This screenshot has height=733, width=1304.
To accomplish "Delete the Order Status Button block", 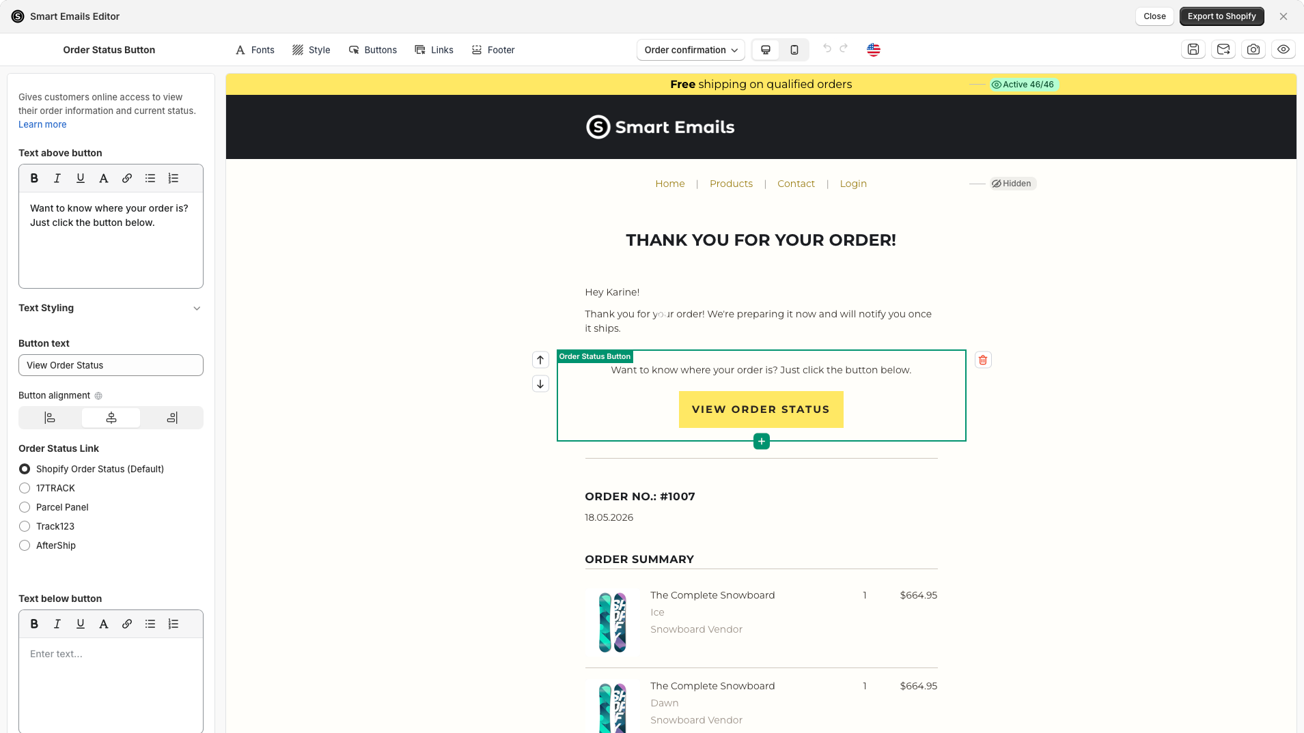I will (983, 360).
